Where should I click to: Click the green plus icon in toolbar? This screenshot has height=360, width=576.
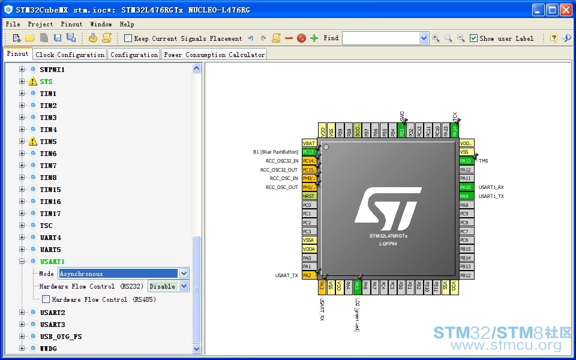(x=314, y=38)
